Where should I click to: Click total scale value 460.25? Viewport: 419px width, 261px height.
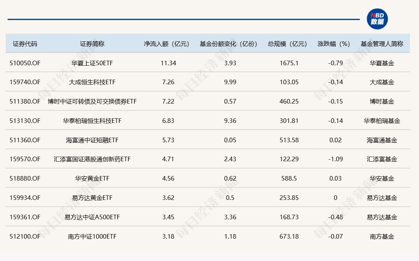click(x=289, y=102)
